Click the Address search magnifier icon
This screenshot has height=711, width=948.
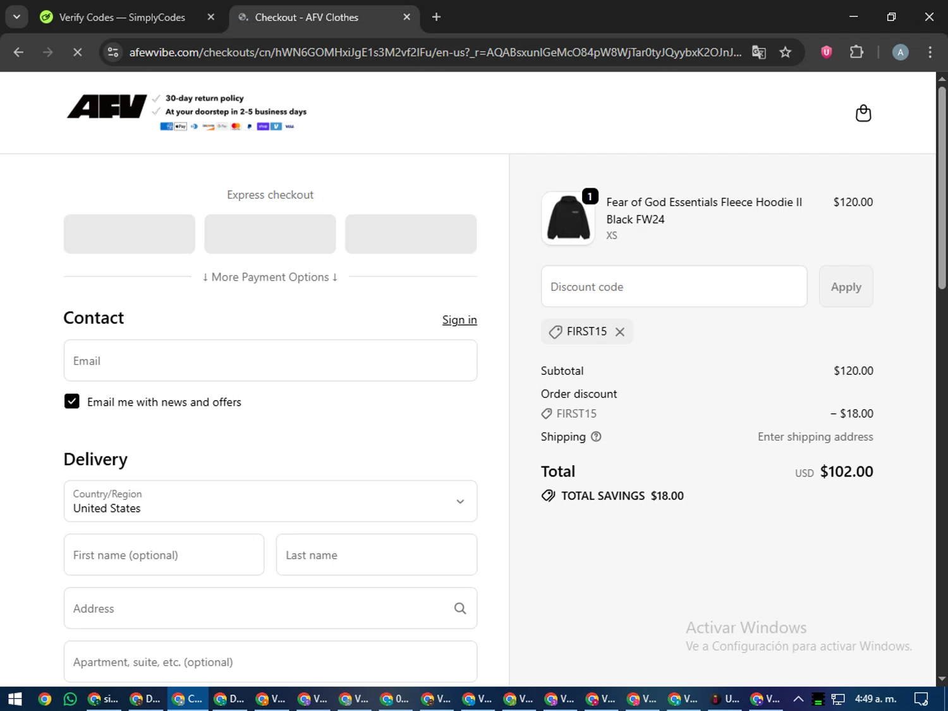coord(460,608)
